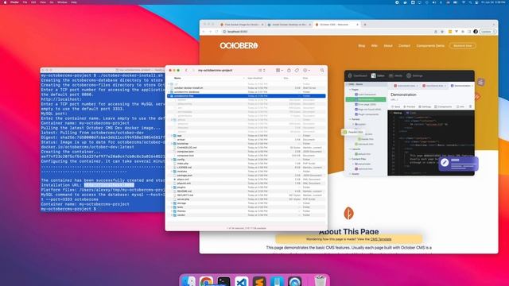The width and height of the screenshot is (509, 286).
Task: Click the Share icon in Finder toolbar
Action: click(289, 71)
